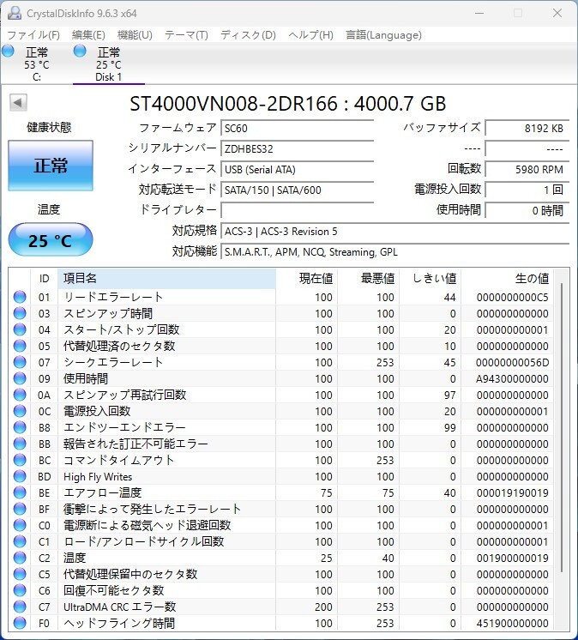Click the interface field USB (Serial ATA)
The width and height of the screenshot is (578, 640).
pyautogui.click(x=298, y=169)
